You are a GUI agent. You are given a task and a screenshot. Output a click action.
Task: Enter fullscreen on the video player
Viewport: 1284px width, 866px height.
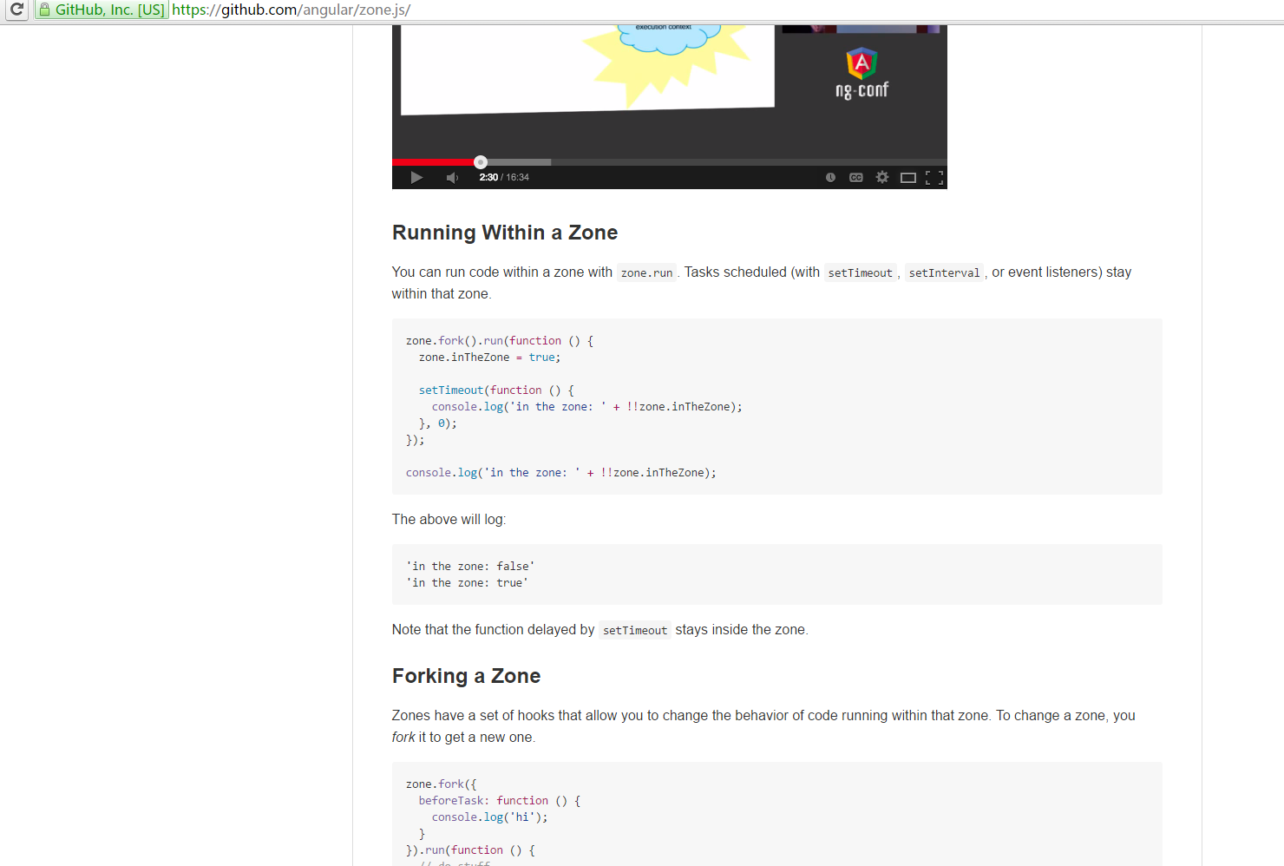pyautogui.click(x=934, y=177)
